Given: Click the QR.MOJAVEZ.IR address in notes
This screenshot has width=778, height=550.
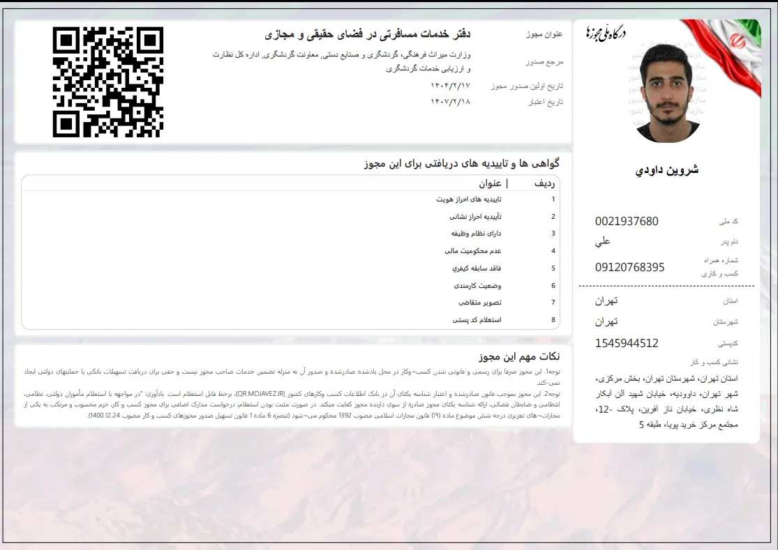Looking at the screenshot, I should 260,394.
